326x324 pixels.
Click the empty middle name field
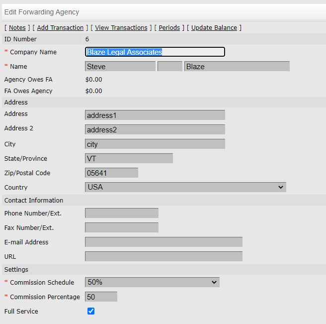coord(170,66)
